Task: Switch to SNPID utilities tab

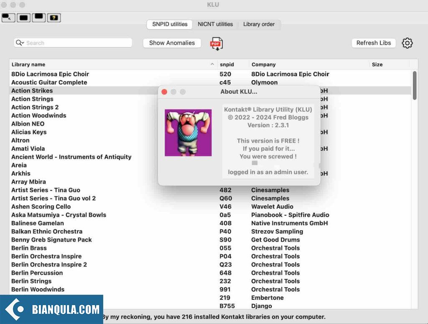Action: pos(170,24)
